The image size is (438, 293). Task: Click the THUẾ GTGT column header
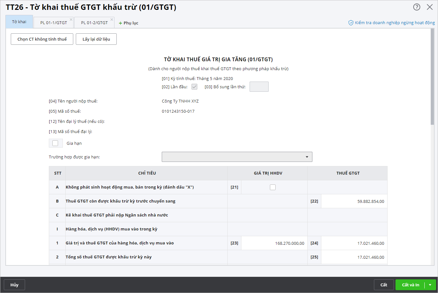pos(348,173)
